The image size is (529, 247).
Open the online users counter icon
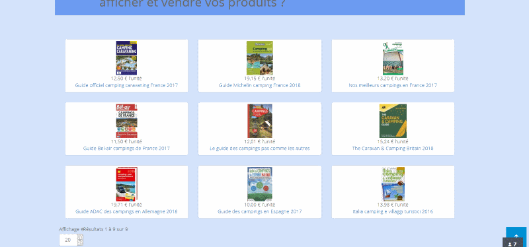512,244
